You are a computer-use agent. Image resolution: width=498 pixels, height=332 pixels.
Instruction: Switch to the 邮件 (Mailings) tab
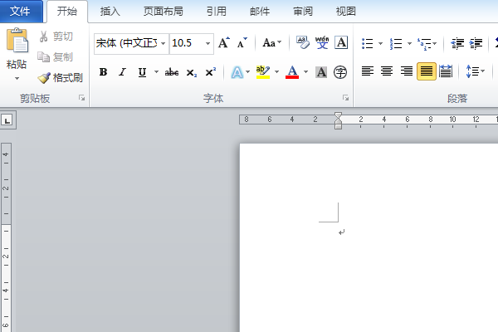[x=260, y=12]
